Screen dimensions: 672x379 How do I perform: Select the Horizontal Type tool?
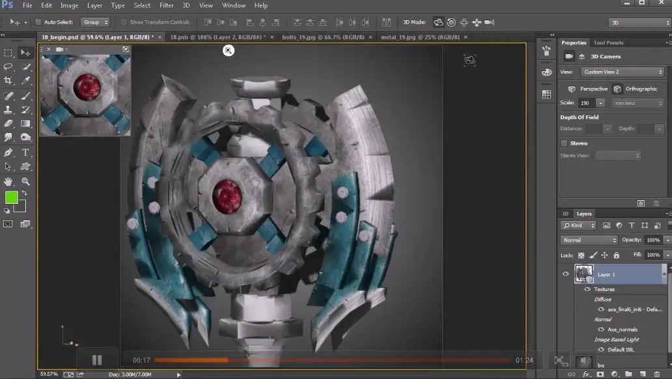click(26, 152)
